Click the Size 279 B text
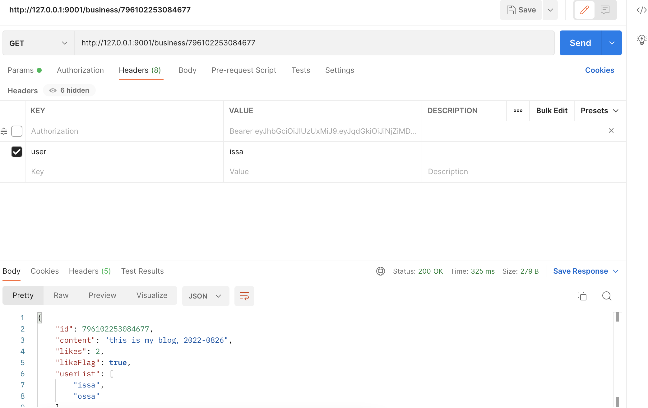 (521, 271)
